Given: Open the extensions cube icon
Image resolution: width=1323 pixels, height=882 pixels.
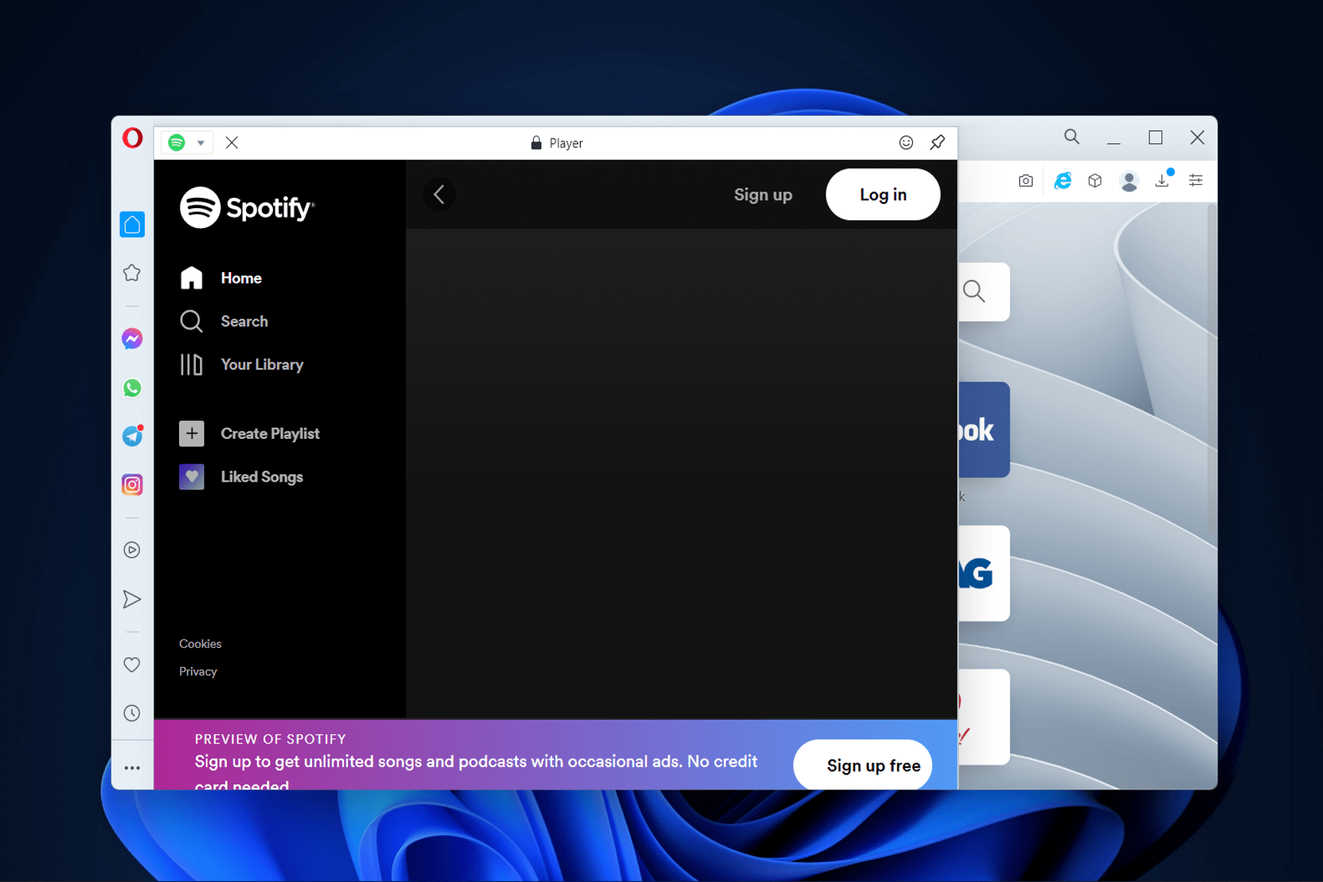Looking at the screenshot, I should coord(1095,181).
